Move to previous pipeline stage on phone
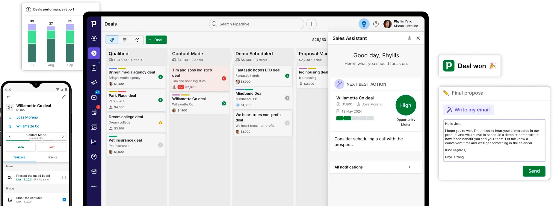This screenshot has width=553, height=206. (10, 137)
